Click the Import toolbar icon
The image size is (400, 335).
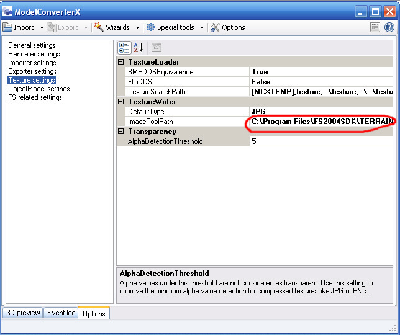[7, 27]
